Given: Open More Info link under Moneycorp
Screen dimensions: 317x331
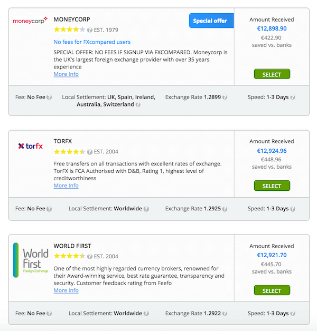Looking at the screenshot, I should click(66, 74).
